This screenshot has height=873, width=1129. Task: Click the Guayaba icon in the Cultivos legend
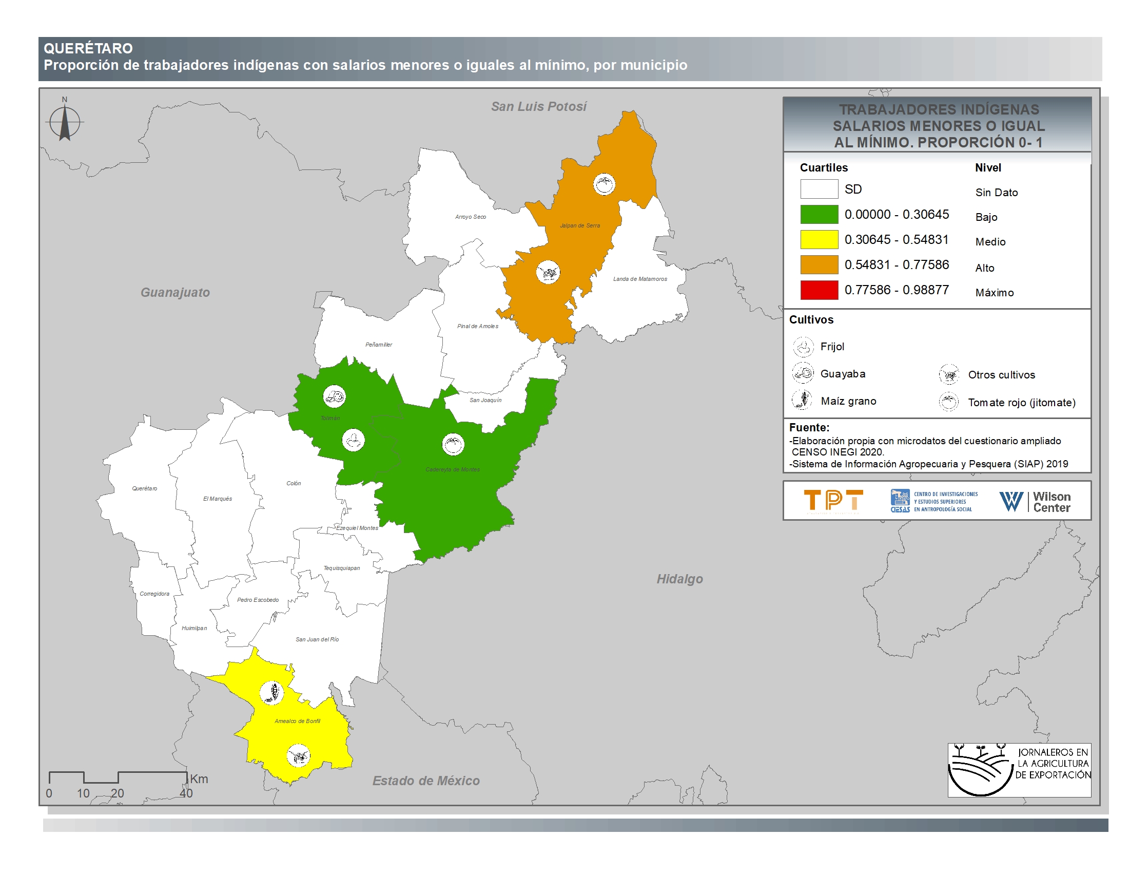tap(803, 373)
